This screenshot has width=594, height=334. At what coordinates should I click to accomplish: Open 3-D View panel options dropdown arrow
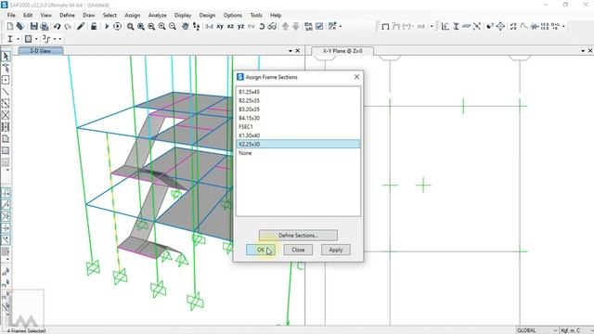291,51
